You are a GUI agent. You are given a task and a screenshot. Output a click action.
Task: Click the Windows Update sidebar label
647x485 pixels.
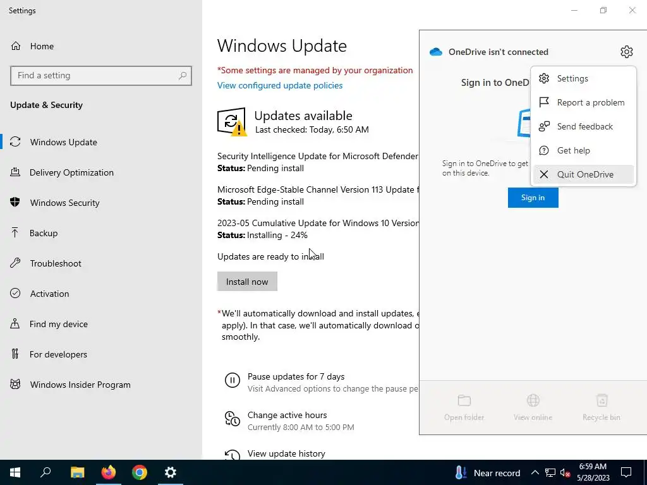click(64, 142)
